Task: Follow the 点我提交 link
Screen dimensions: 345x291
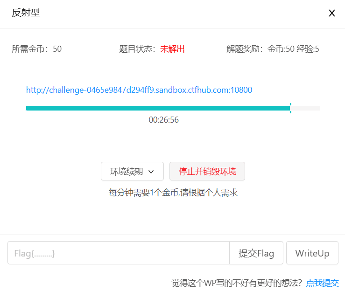Action: pyautogui.click(x=322, y=283)
